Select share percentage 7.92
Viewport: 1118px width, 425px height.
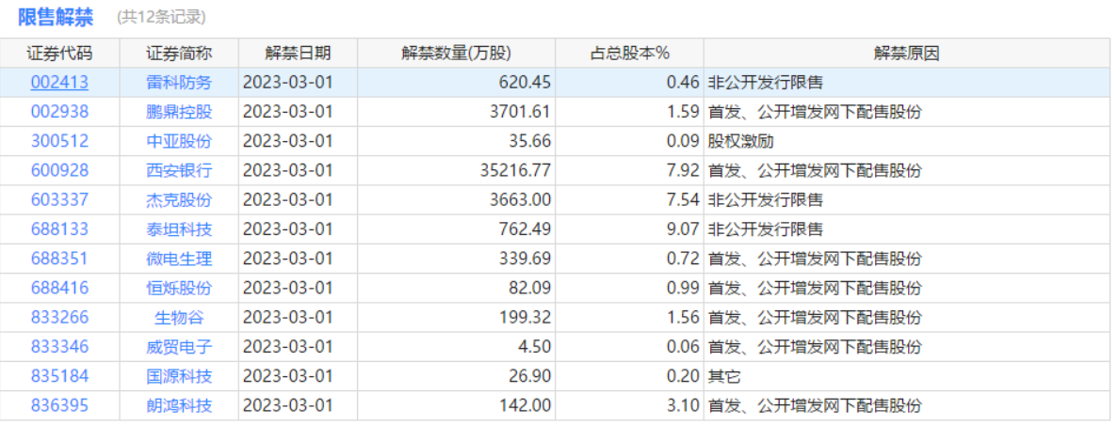click(683, 170)
